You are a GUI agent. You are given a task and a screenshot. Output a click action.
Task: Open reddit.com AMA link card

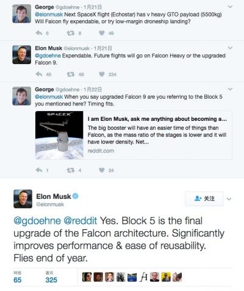[134, 135]
